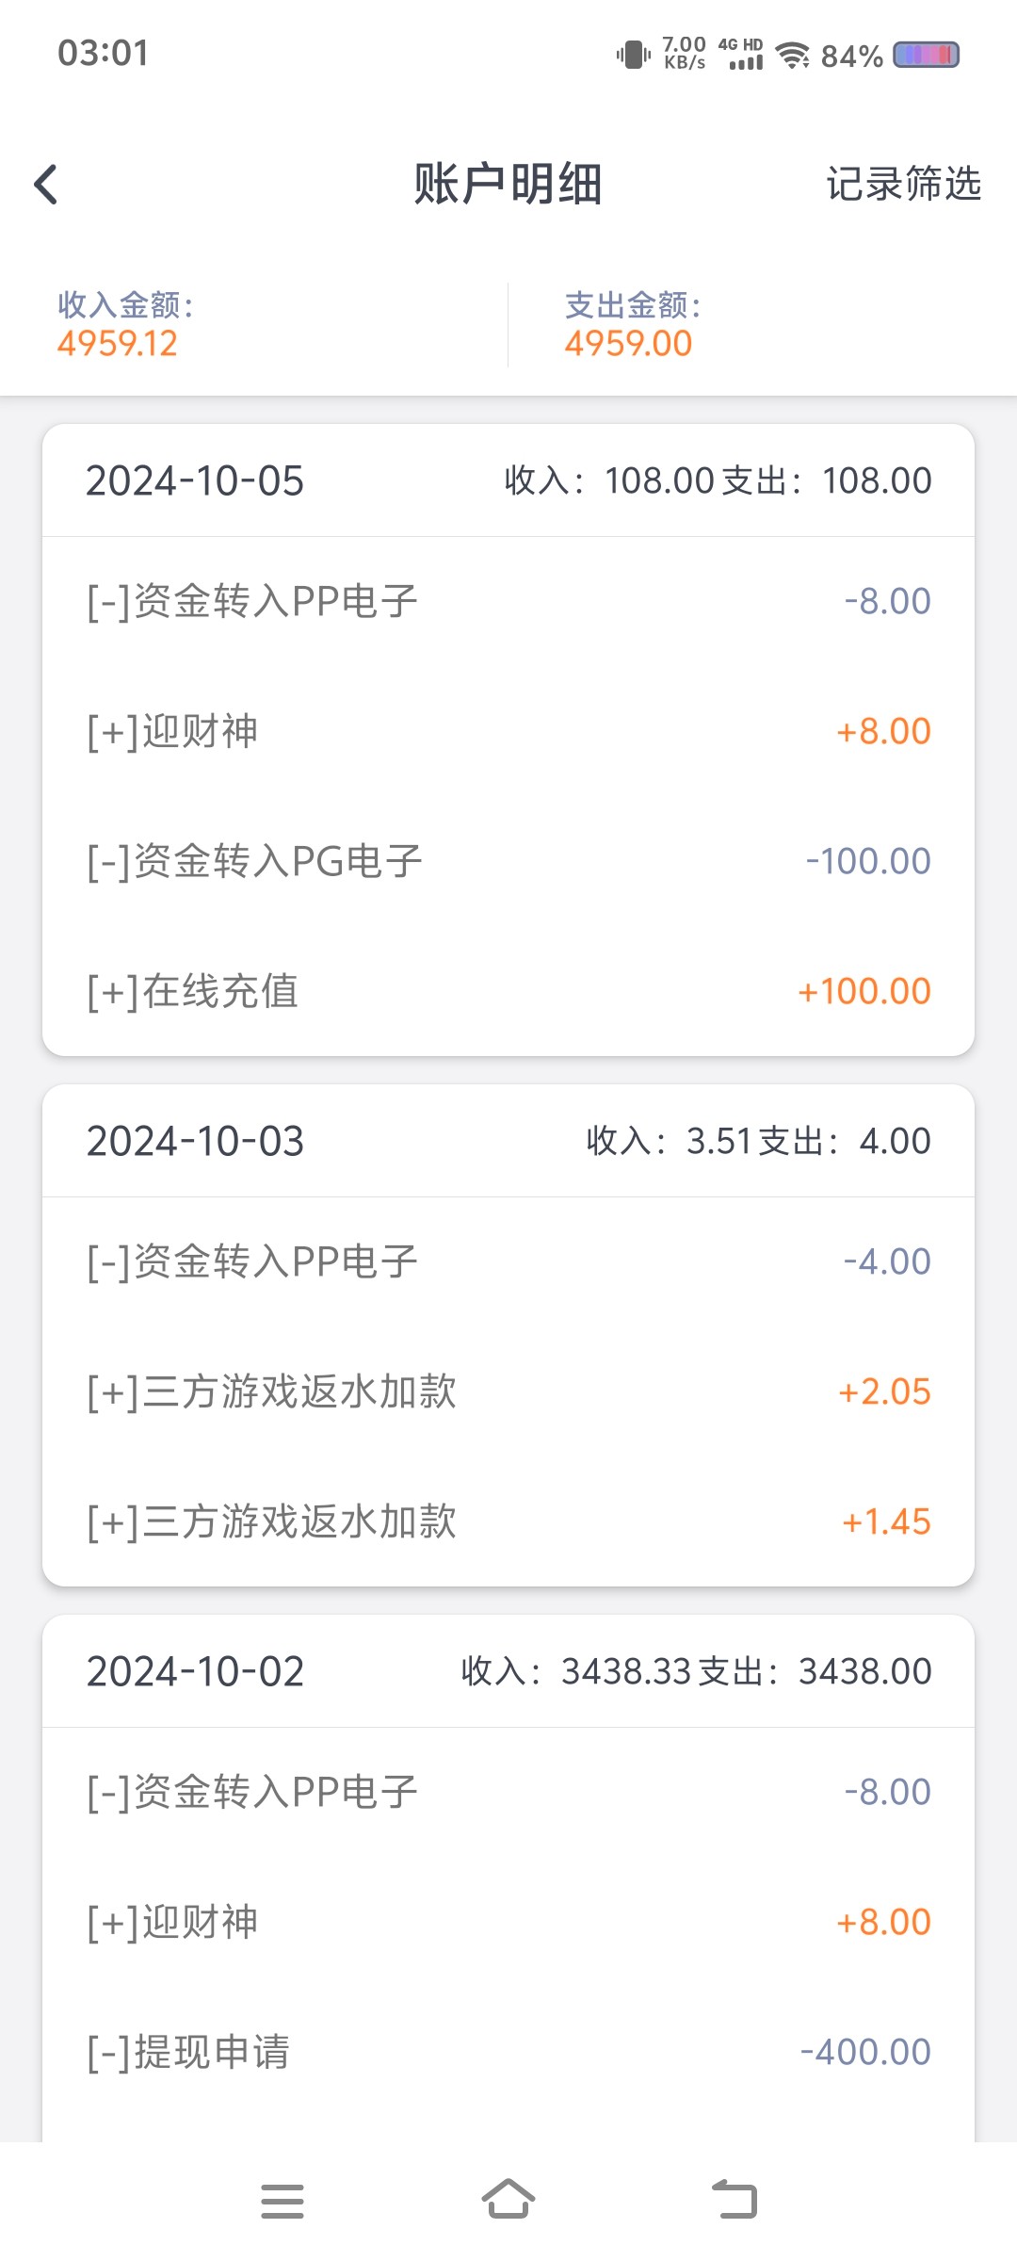The image size is (1017, 2261).
Task: Open the -4.00 资金转入PP电子 entry
Action: point(508,1261)
